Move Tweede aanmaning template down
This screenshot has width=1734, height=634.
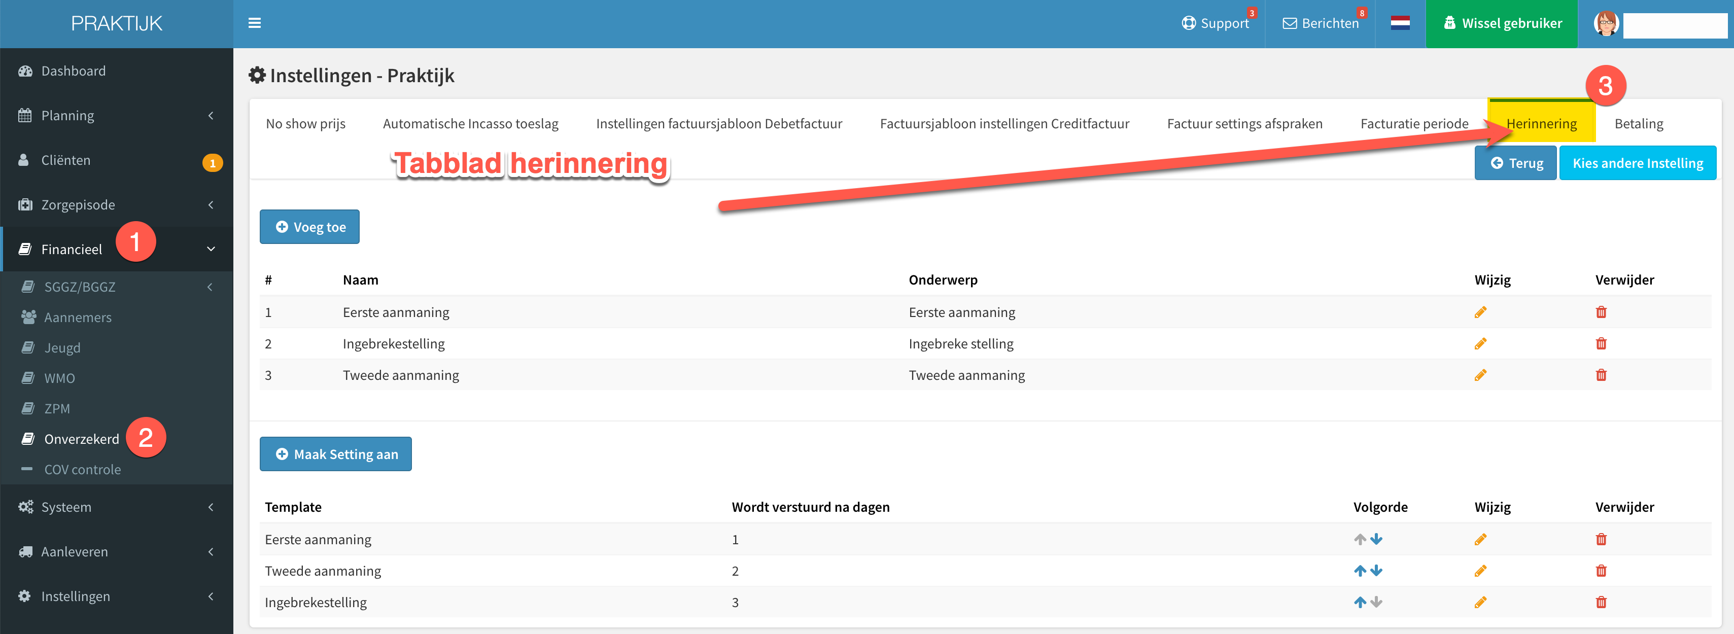1376,571
